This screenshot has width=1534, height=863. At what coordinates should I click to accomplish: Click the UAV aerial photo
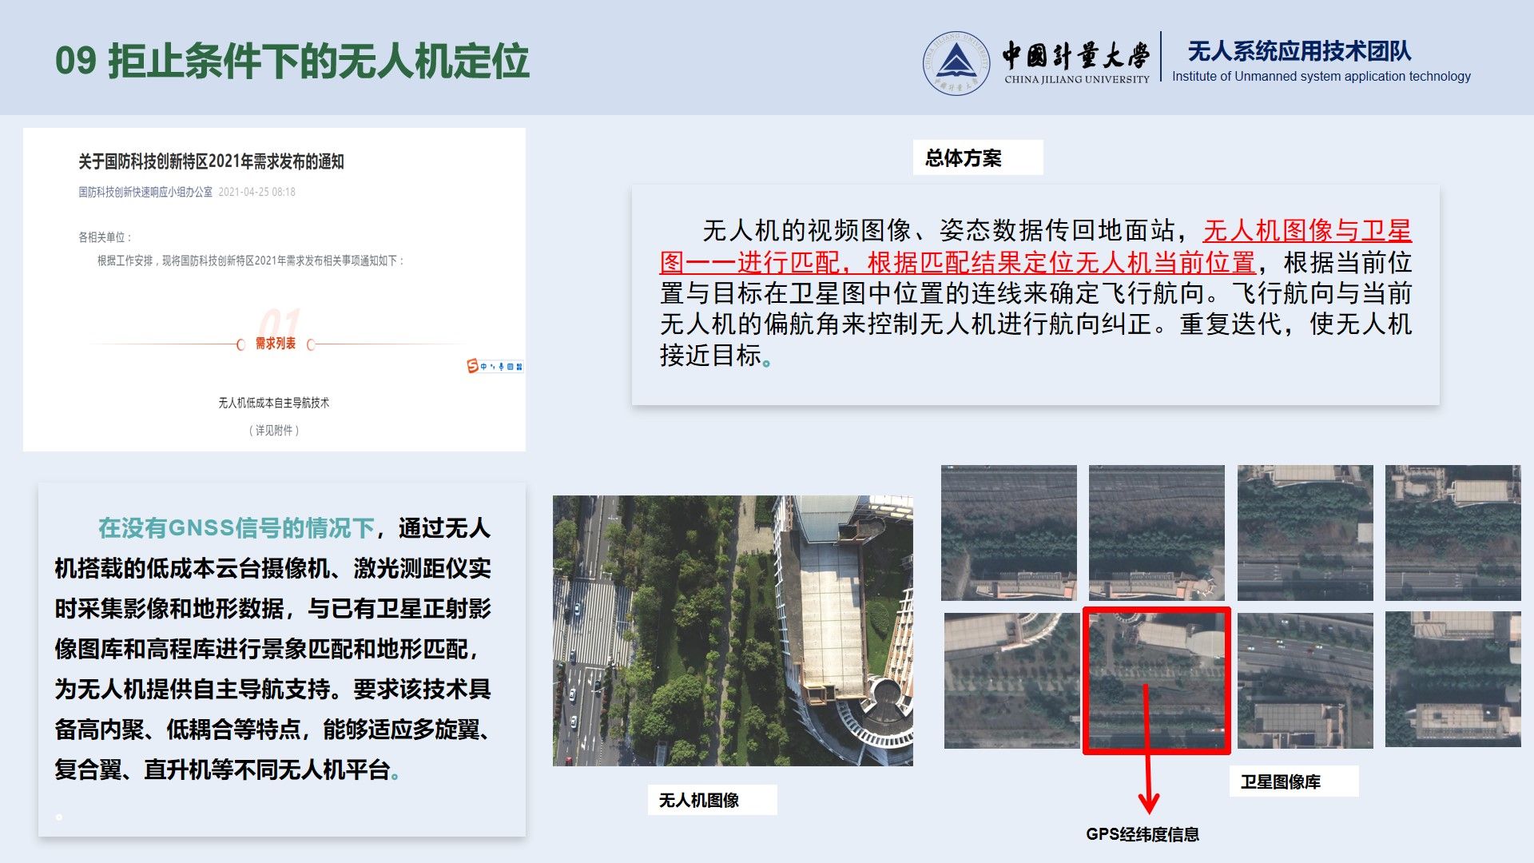pyautogui.click(x=733, y=630)
